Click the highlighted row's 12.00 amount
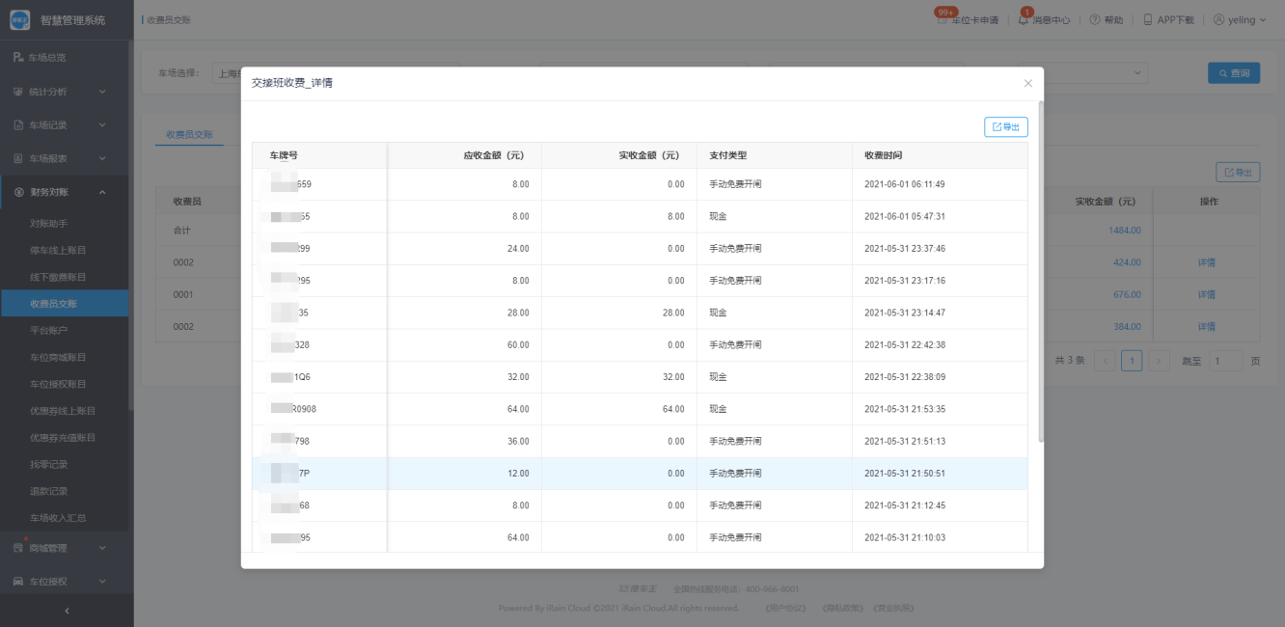Image resolution: width=1285 pixels, height=627 pixels. click(x=518, y=474)
